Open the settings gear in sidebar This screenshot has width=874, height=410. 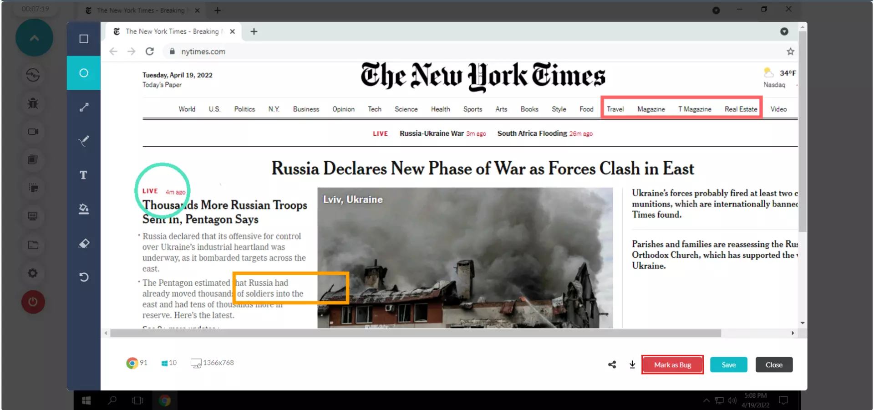click(x=33, y=273)
